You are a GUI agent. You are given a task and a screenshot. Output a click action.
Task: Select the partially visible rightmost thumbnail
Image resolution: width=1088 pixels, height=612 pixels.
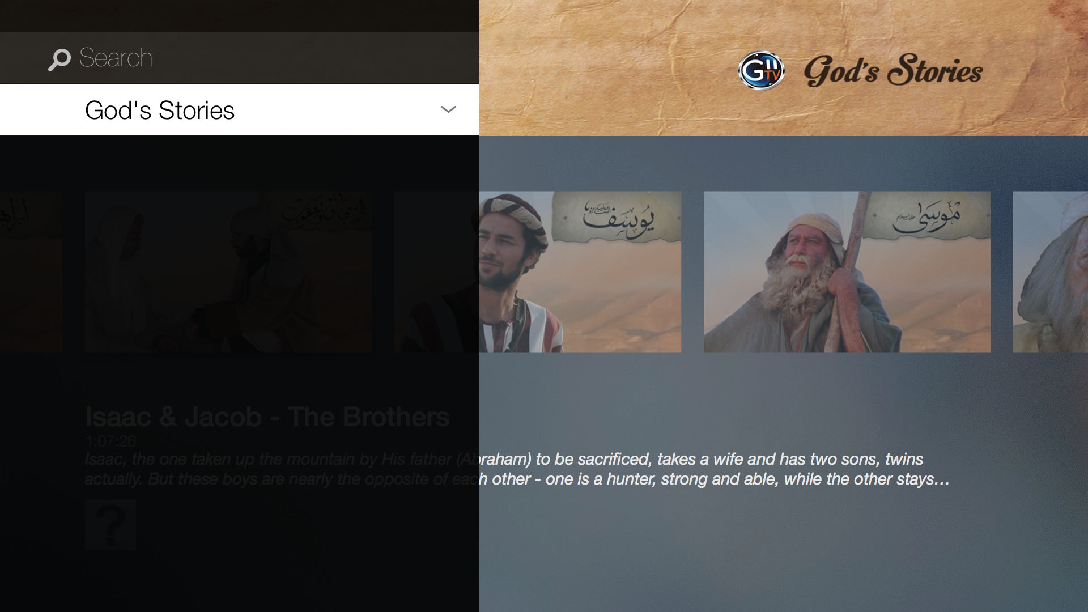click(1051, 272)
